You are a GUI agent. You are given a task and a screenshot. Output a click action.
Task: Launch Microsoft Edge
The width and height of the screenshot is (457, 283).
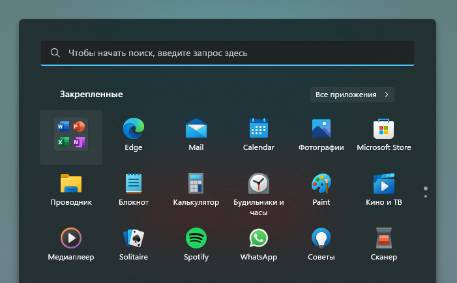click(134, 134)
